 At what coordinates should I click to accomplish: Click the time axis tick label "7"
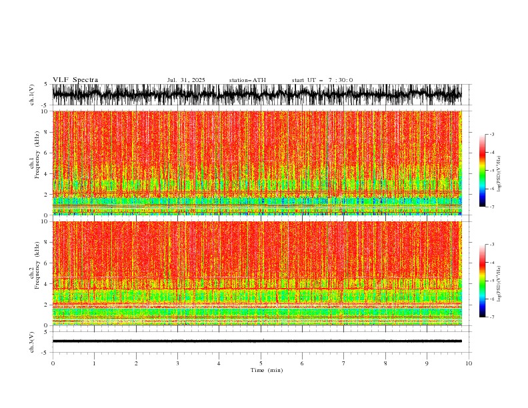pos(344,363)
